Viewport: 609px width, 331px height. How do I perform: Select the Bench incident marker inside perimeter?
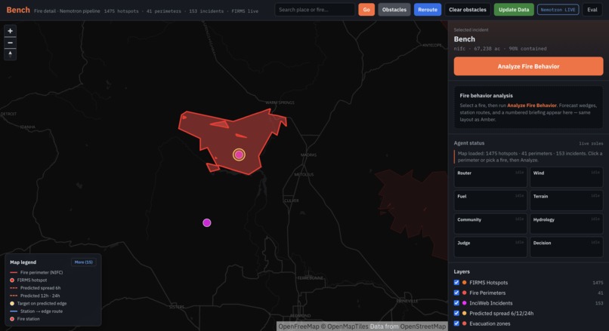239,155
